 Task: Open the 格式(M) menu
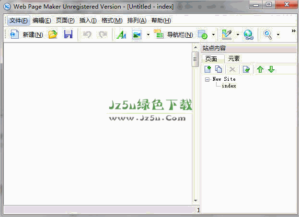[112, 21]
